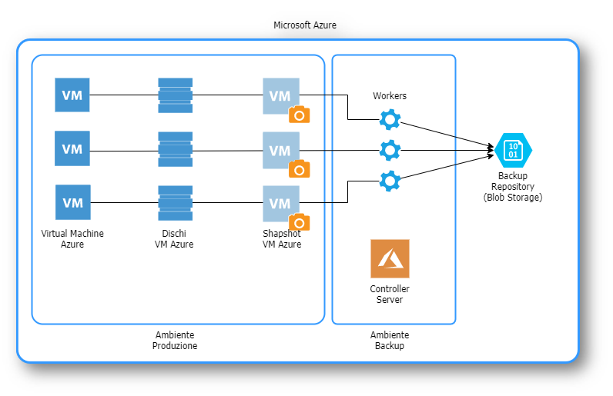Select the top Workers gear icon
This screenshot has width=613, height=396.
tap(390, 119)
